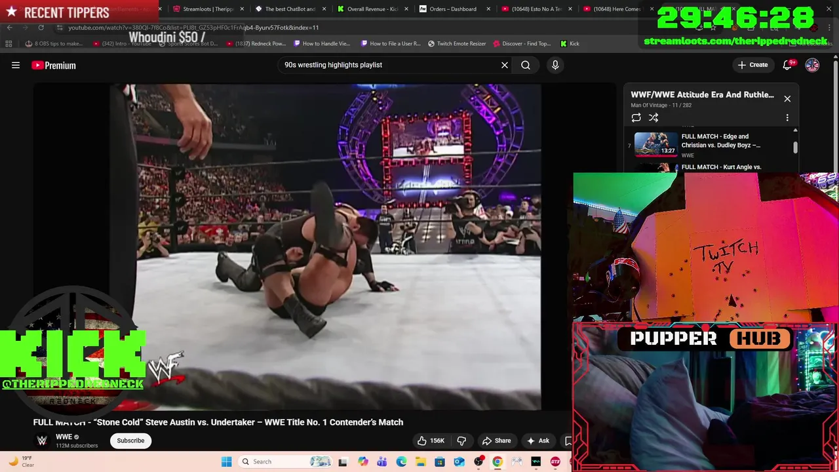The height and width of the screenshot is (472, 839).
Task: Open Edge and Christian vs. Dudley Boyz title
Action: [x=721, y=141]
